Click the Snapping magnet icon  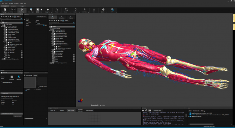[x=48, y=10]
